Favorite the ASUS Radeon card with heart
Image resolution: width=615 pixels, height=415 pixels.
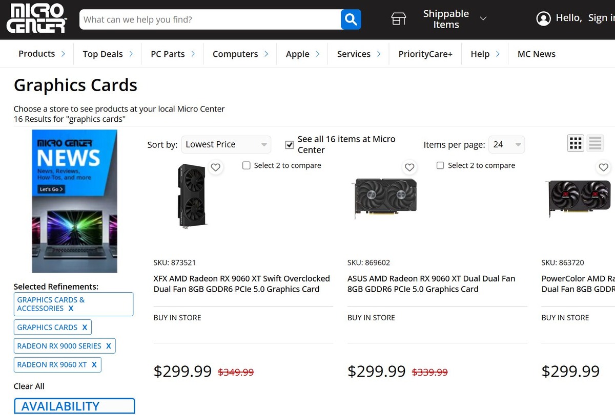[x=409, y=167]
